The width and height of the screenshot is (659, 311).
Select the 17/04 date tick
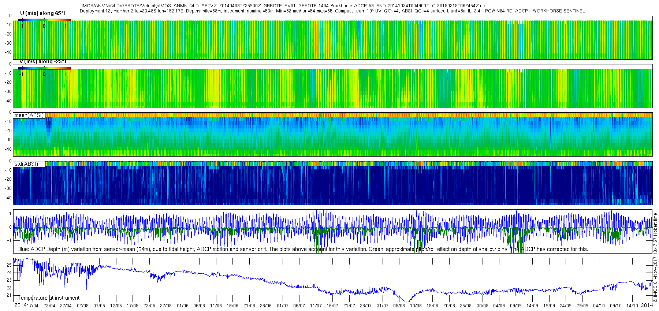point(33,306)
